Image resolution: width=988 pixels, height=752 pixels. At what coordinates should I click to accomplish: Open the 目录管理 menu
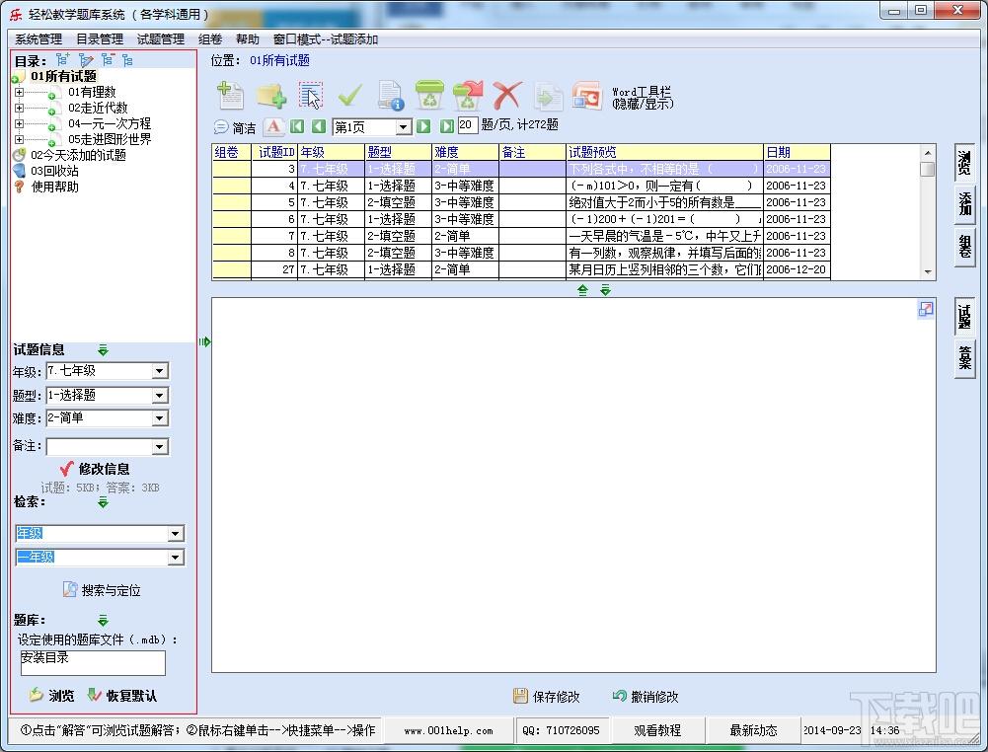(x=100, y=39)
